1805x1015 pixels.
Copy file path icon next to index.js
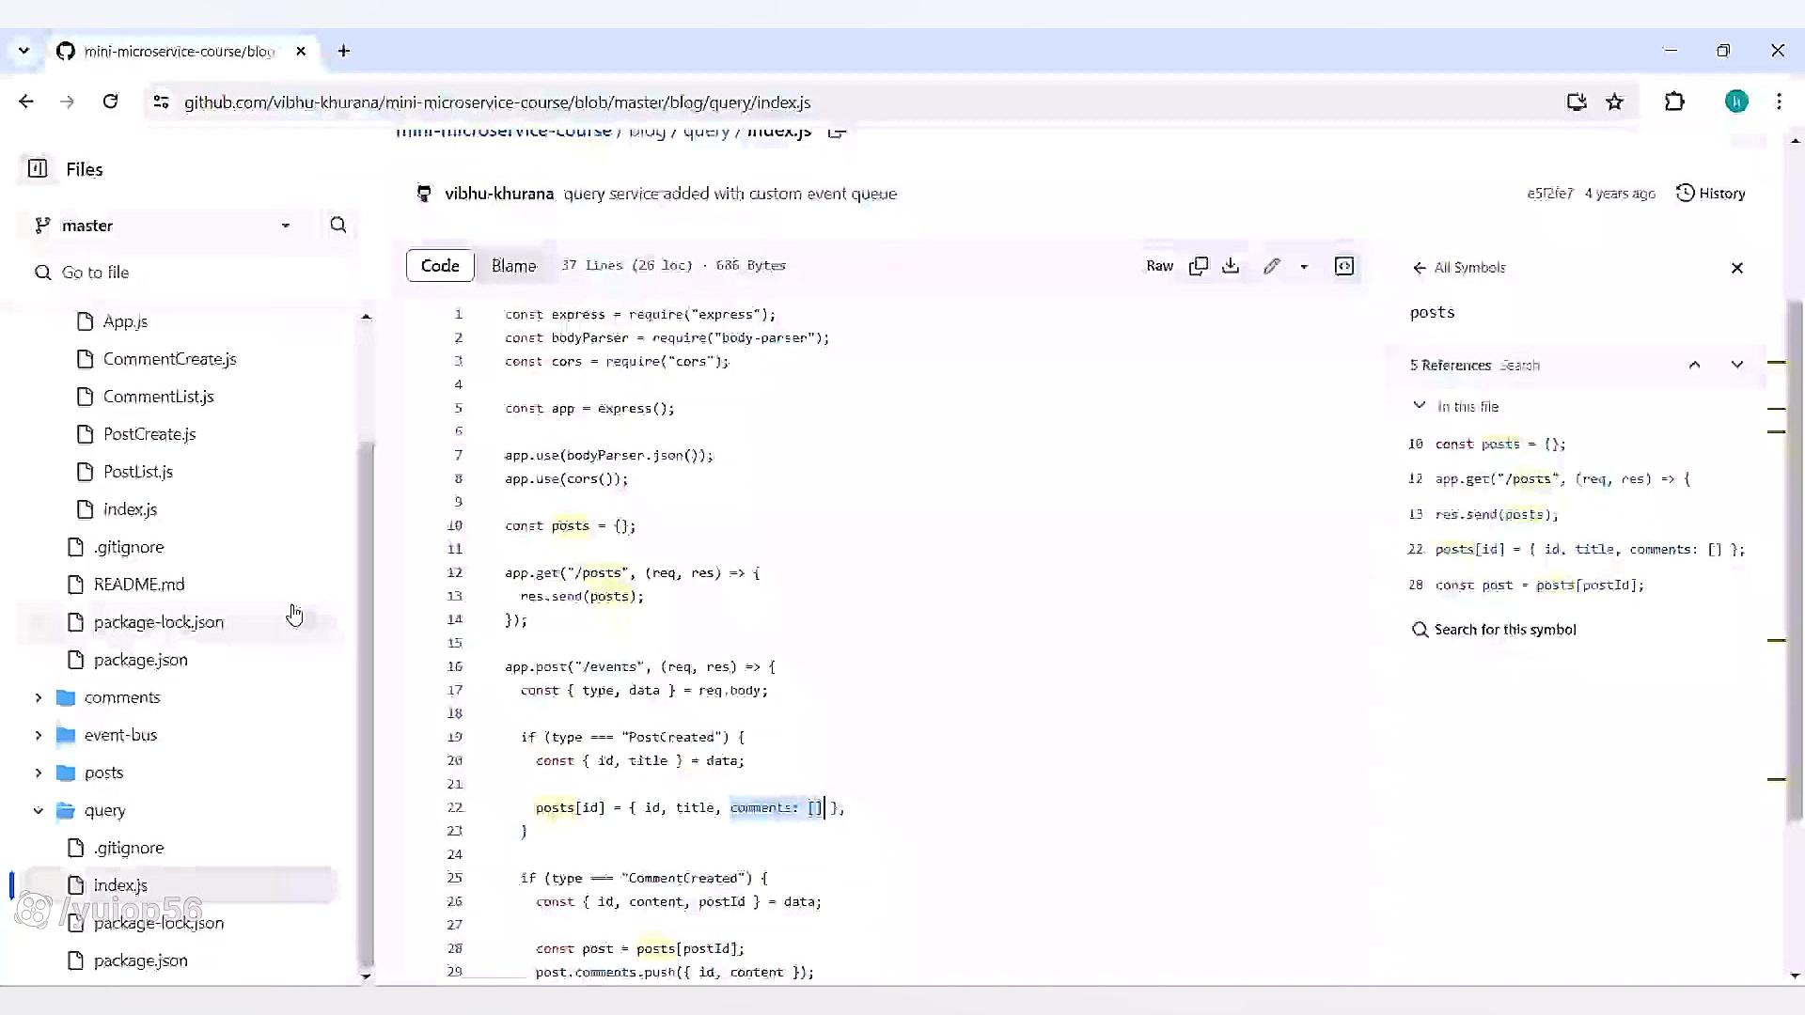click(838, 132)
